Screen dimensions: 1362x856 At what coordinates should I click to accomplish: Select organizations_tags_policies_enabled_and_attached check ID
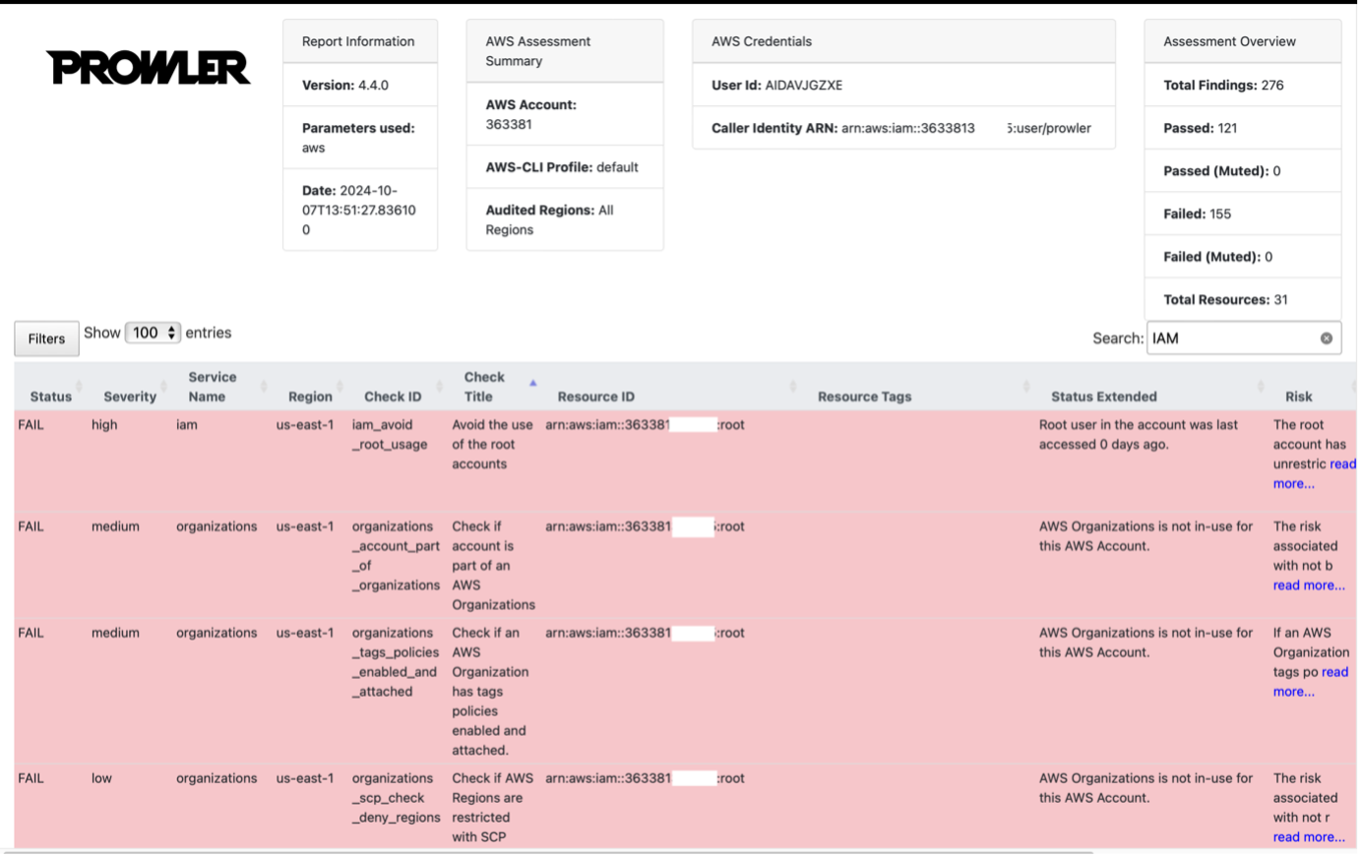(396, 662)
